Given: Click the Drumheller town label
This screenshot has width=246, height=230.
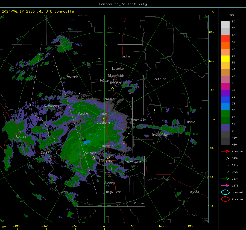Looking at the screenshot, I should 160,135.
